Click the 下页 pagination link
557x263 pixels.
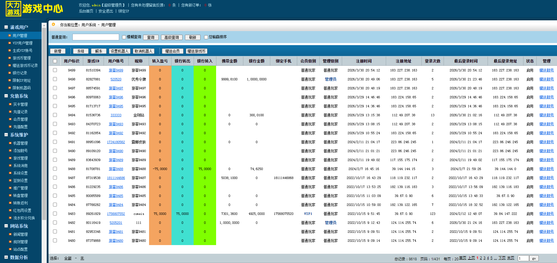click(502, 258)
